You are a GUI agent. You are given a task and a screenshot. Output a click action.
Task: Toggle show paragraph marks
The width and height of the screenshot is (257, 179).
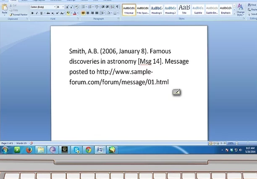(118, 7)
